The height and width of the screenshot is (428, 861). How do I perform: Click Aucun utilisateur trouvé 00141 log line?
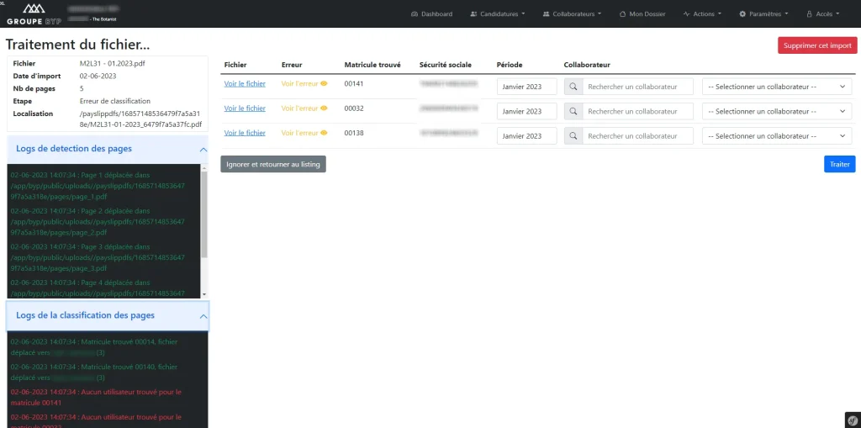click(96, 397)
